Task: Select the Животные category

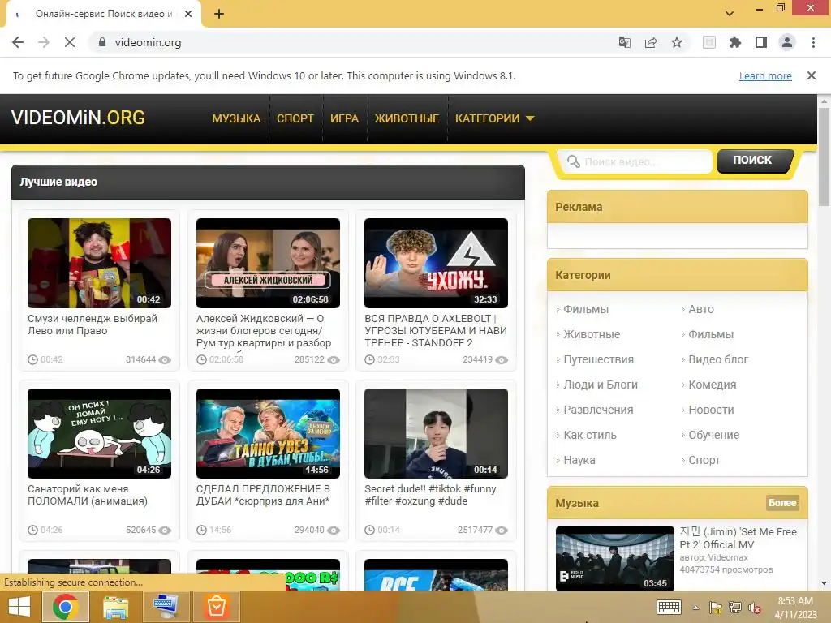Action: [x=592, y=334]
